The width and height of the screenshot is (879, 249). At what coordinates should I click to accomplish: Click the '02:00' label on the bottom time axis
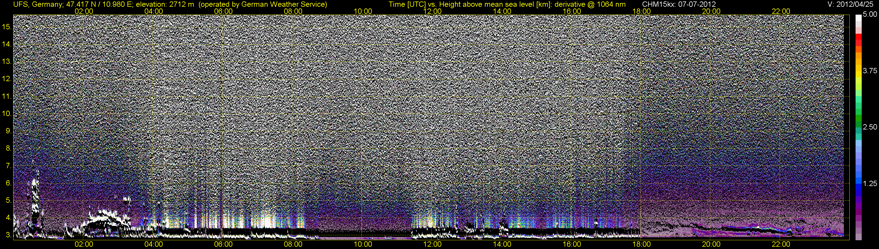(x=84, y=244)
